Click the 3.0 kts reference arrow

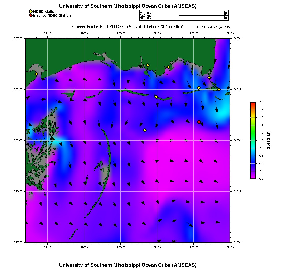point(191,18)
